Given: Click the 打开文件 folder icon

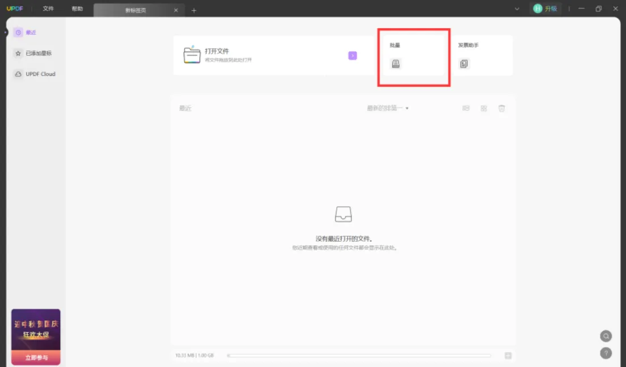Looking at the screenshot, I should click(192, 55).
